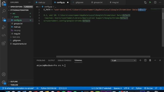Kill the terminal with trash icon

(150, 60)
